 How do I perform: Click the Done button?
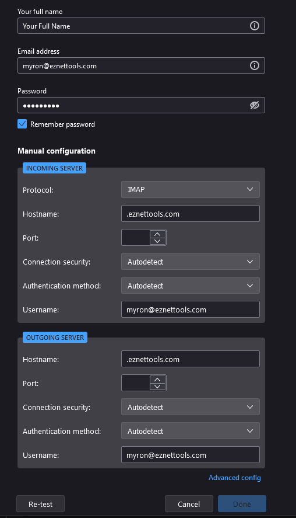tap(242, 504)
